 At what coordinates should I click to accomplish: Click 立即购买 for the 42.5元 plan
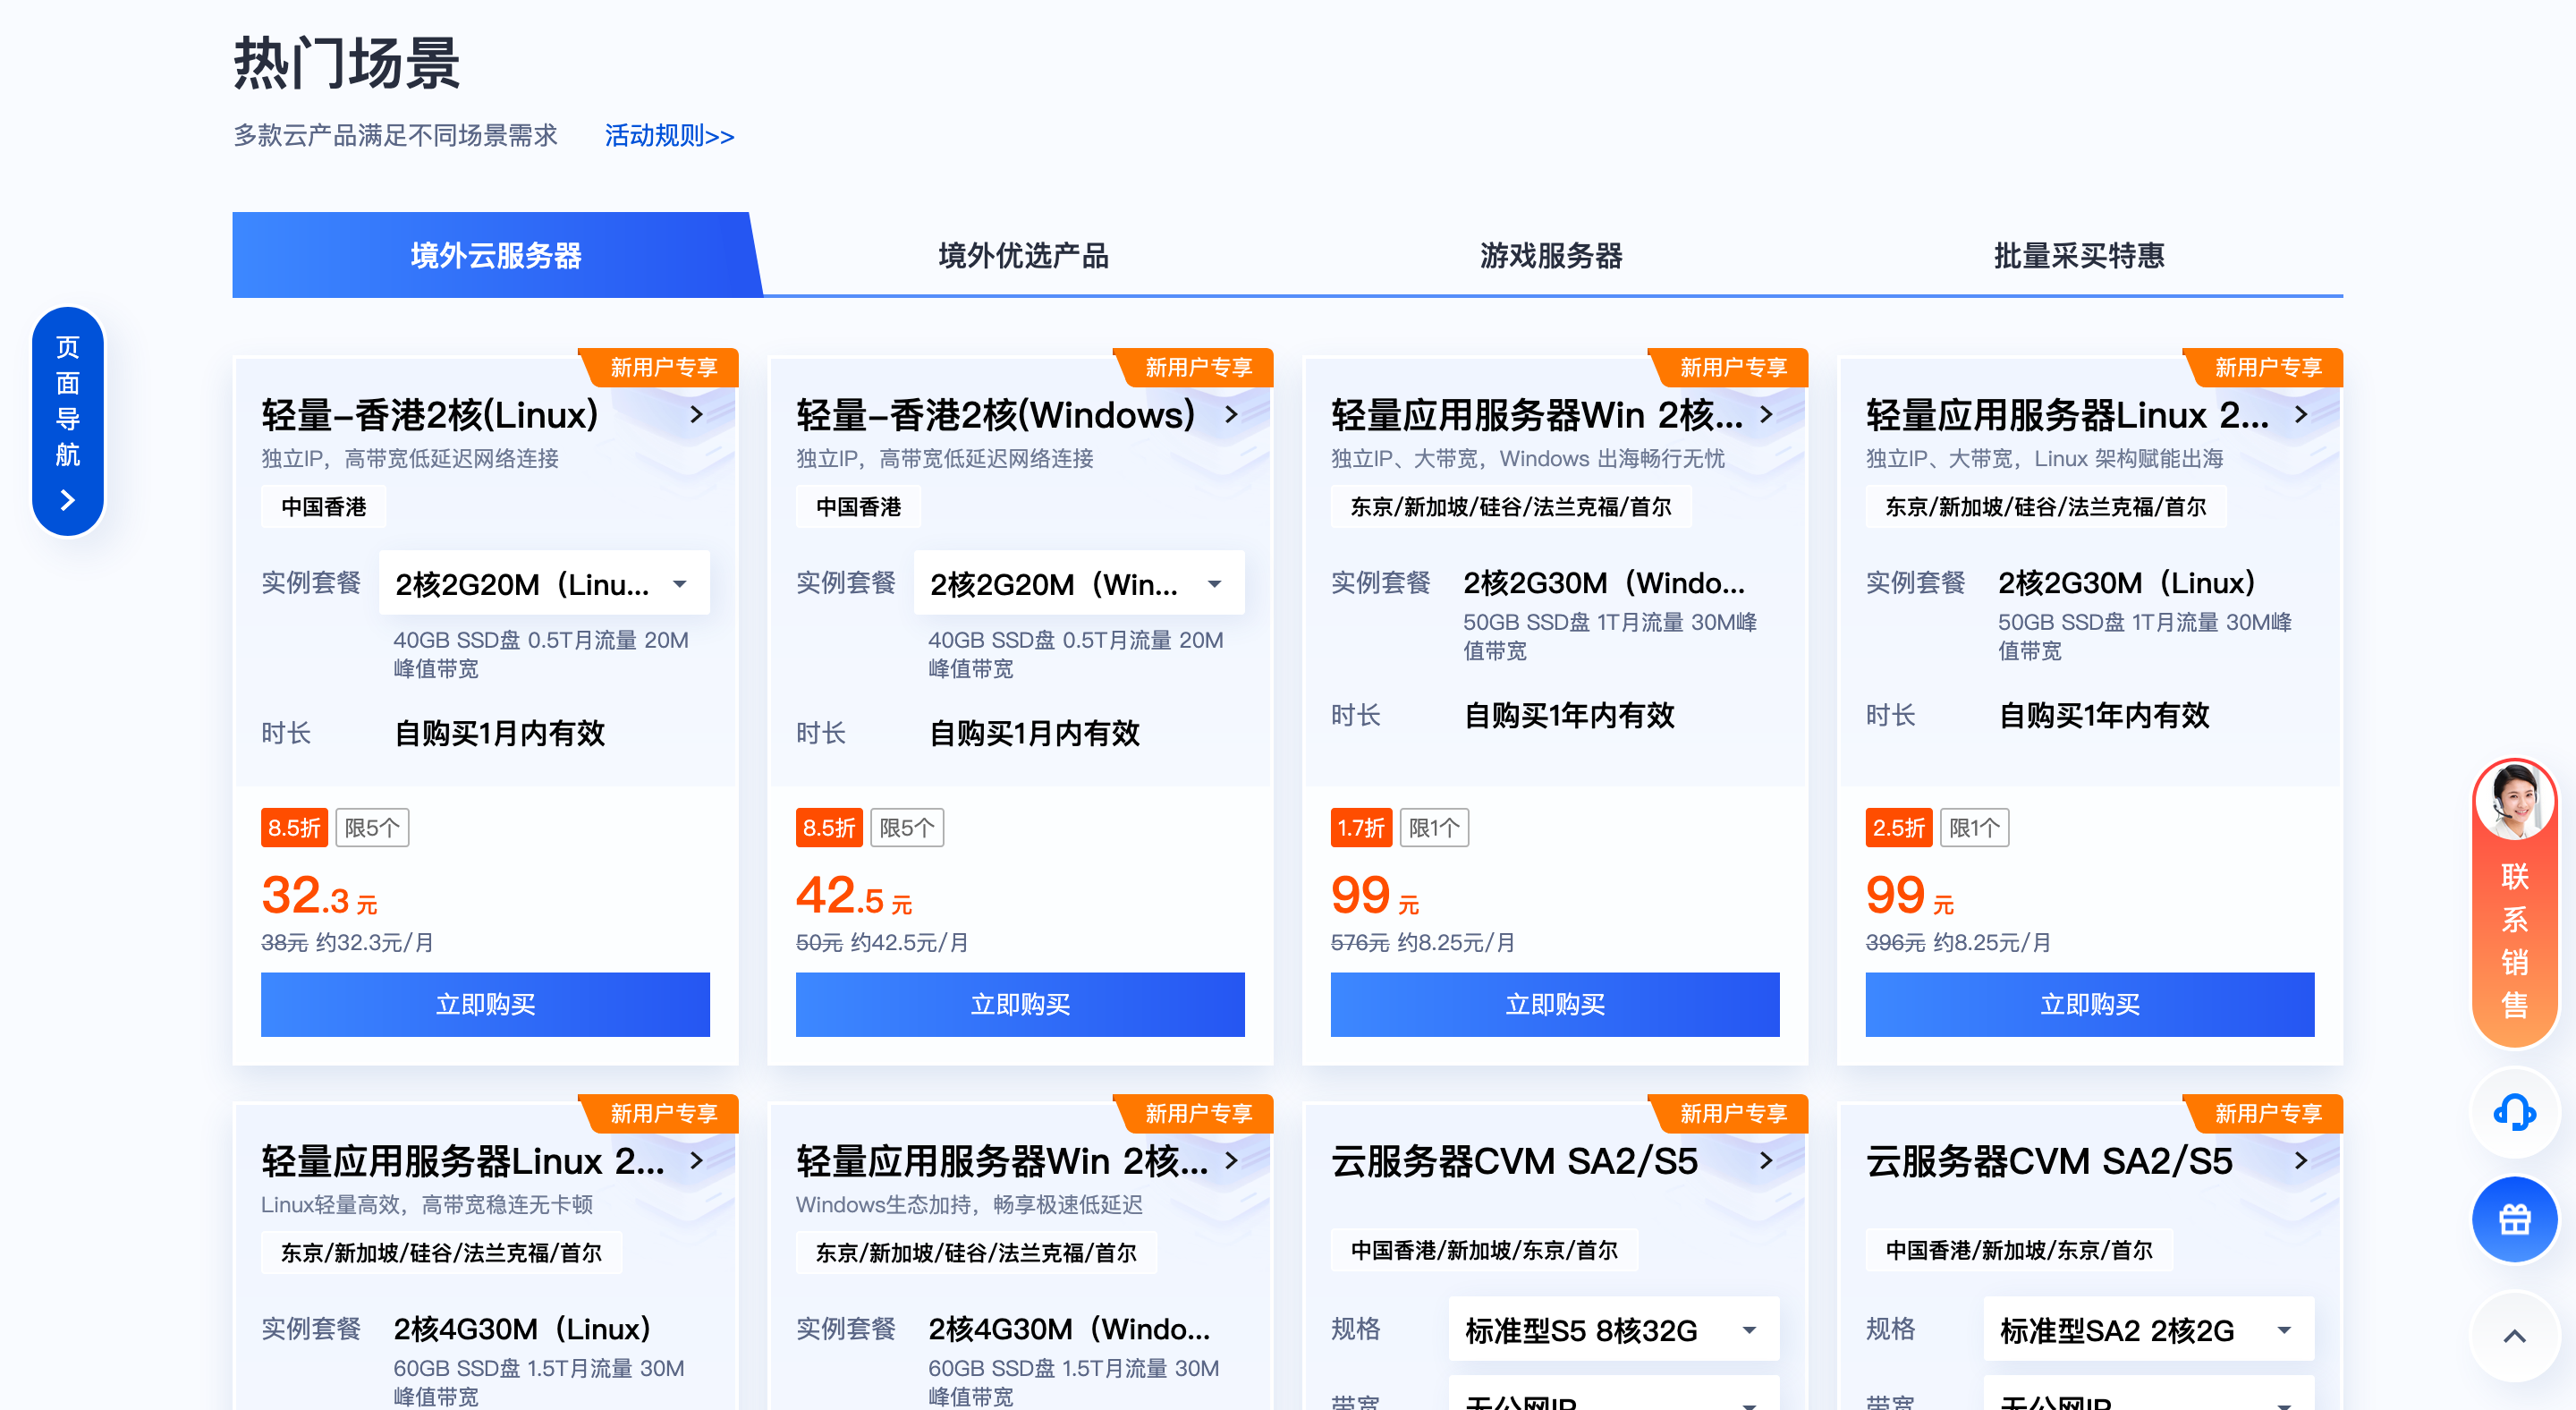coord(1020,1004)
